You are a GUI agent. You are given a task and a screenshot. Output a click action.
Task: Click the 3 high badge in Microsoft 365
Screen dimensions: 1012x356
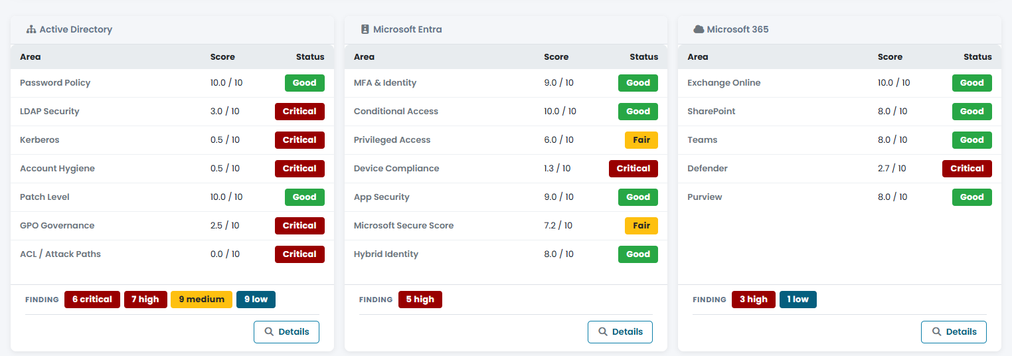point(753,300)
